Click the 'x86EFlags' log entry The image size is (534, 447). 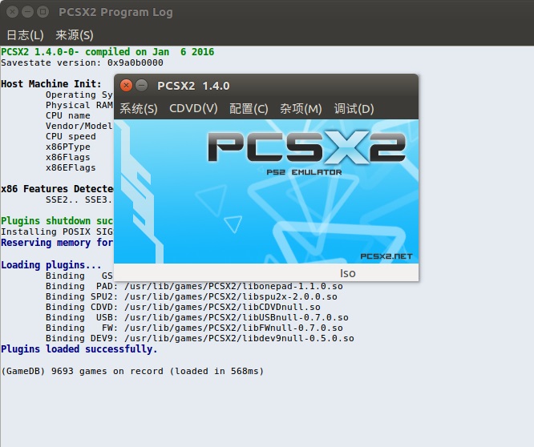(x=71, y=167)
